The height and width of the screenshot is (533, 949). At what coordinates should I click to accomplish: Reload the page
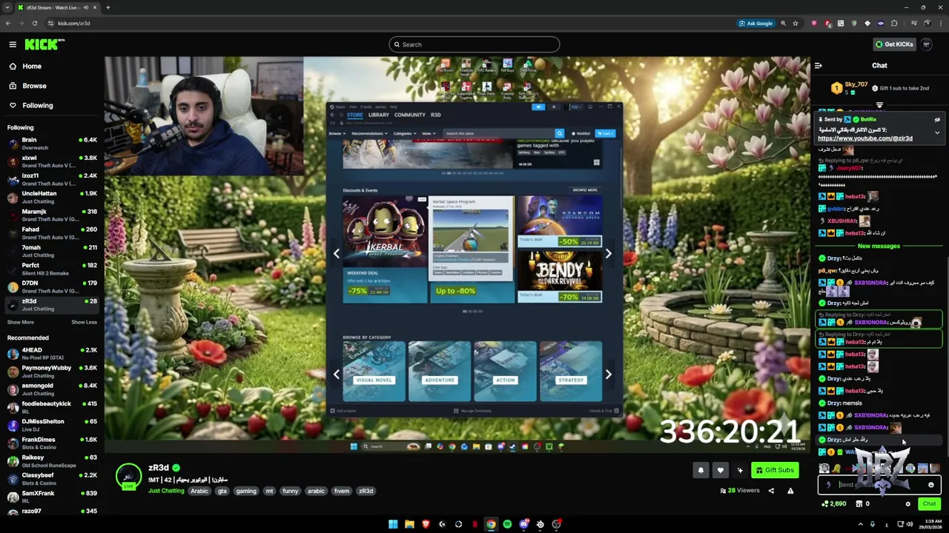click(x=34, y=23)
